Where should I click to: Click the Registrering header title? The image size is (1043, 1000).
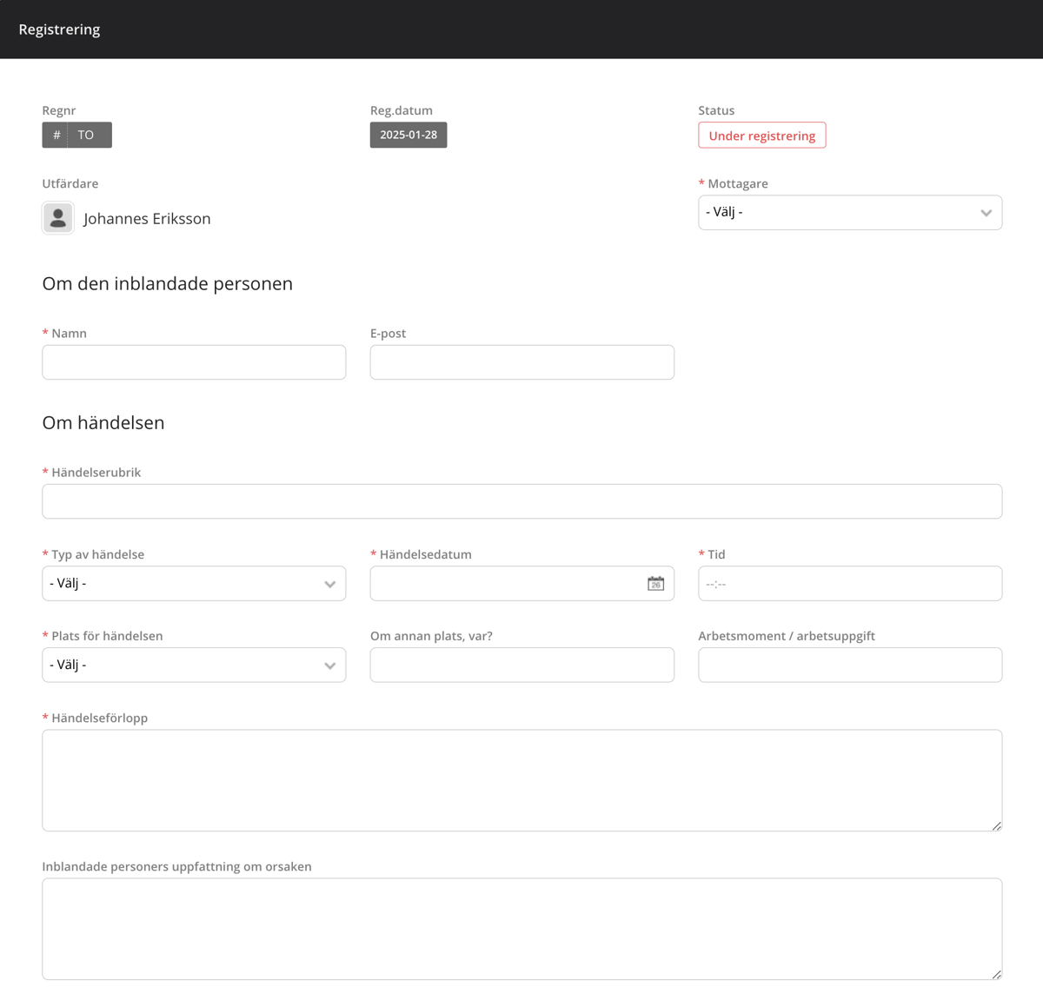pos(59,30)
